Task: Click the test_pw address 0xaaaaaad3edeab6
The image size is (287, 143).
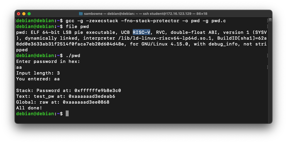Action: coord(92,96)
